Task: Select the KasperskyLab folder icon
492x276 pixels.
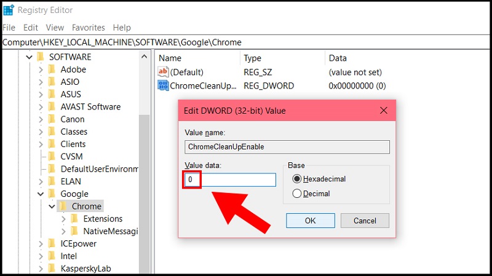Action: [x=52, y=269]
